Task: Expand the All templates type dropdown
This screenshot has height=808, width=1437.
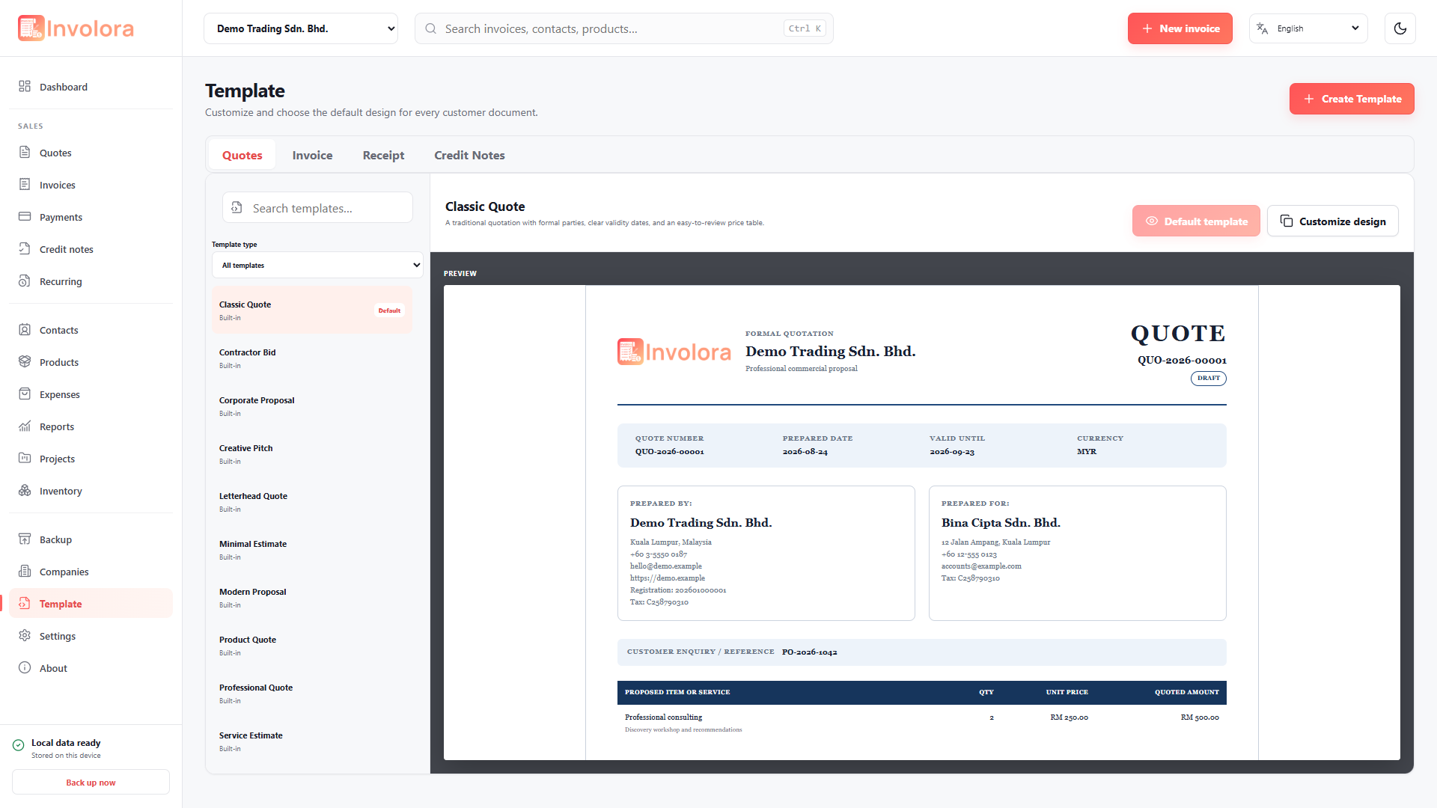Action: pos(317,265)
